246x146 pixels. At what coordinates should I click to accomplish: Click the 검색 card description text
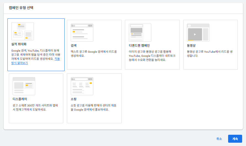tap(94, 54)
